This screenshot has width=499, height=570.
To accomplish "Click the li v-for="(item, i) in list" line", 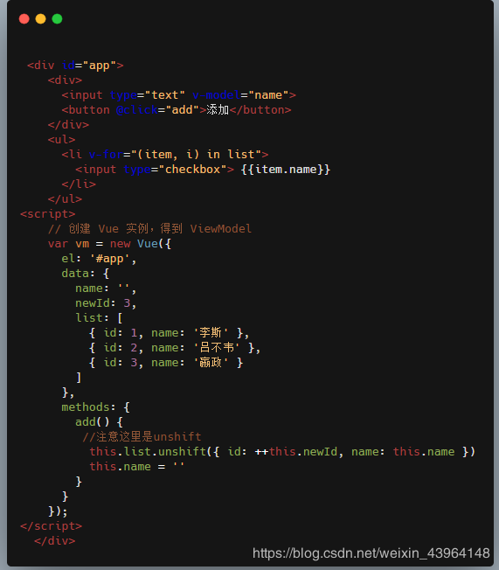I will point(165,155).
